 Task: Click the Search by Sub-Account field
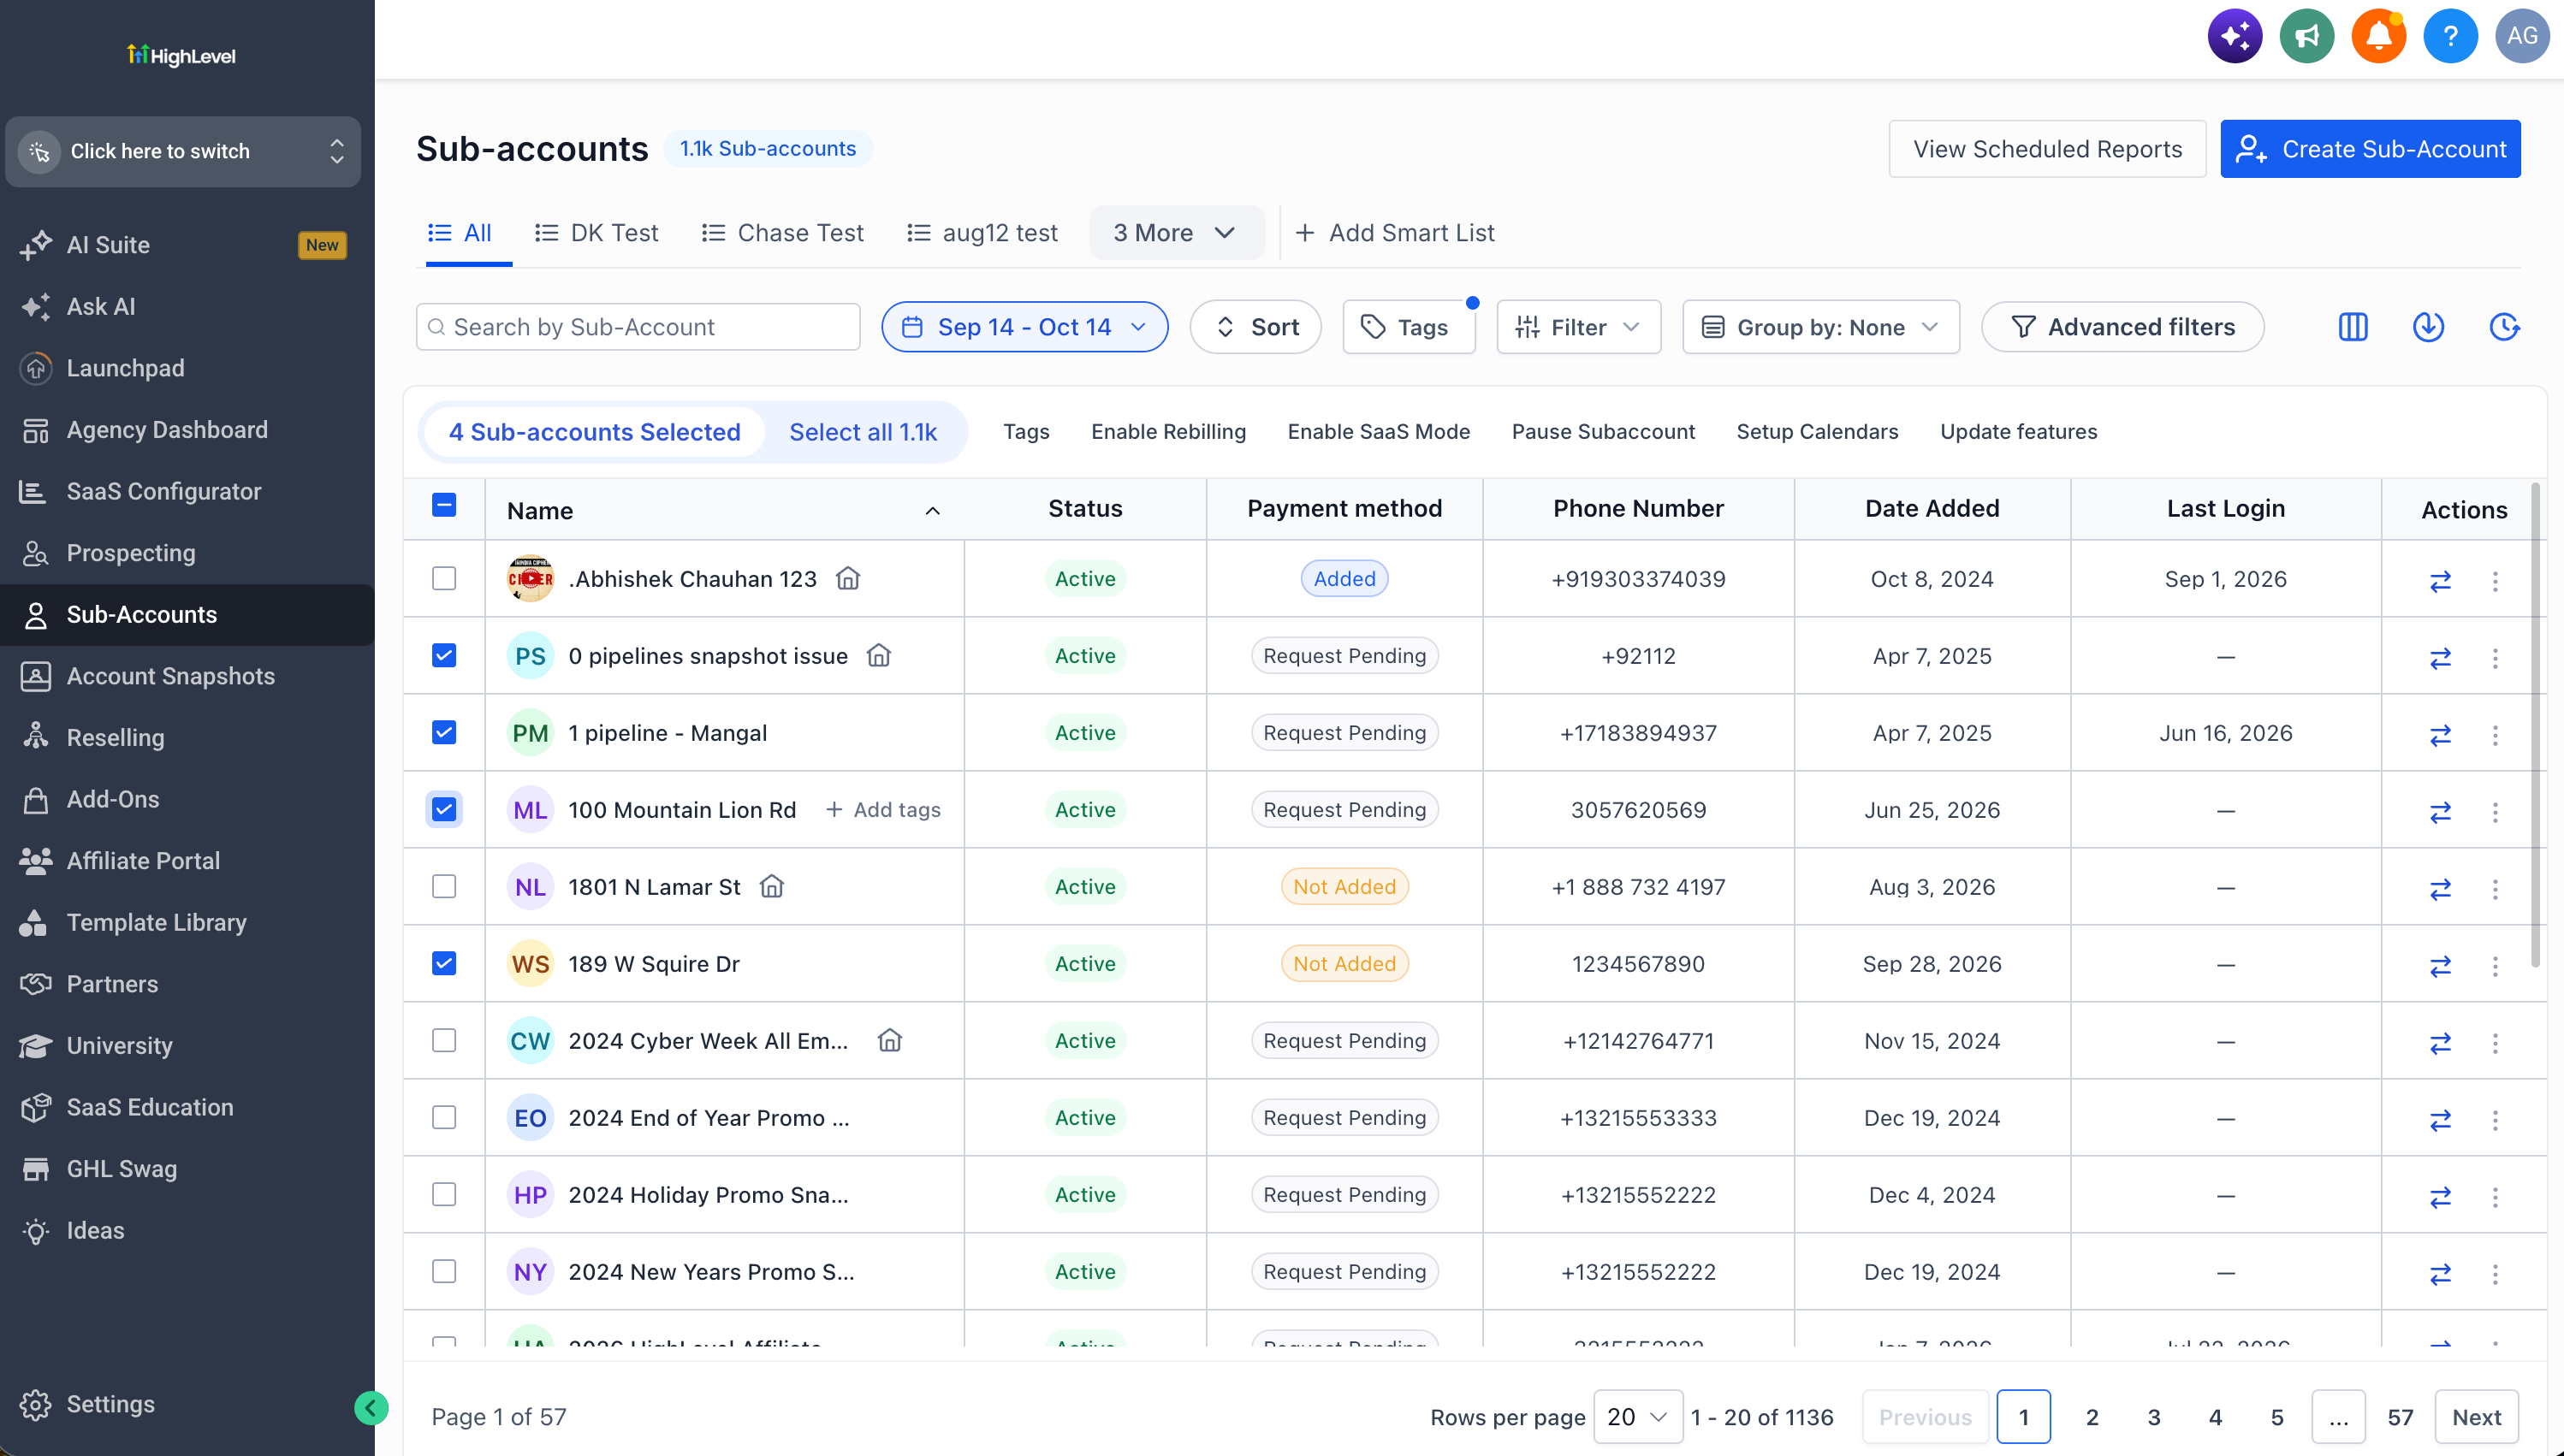(x=638, y=327)
